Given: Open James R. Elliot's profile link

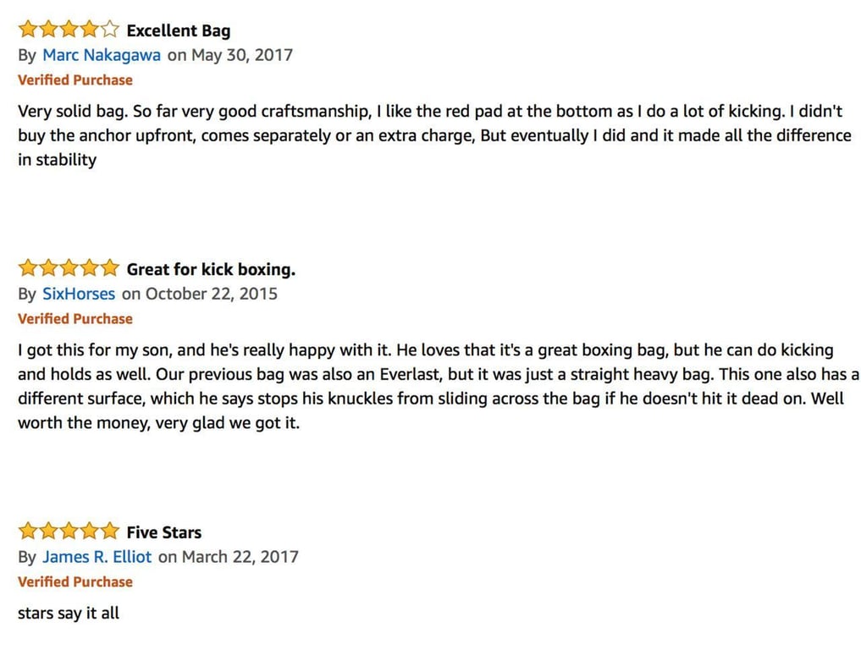Looking at the screenshot, I should tap(97, 557).
